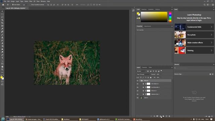The image size is (215, 121).
Task: Select the Dodge tool
Action: coord(2,52)
